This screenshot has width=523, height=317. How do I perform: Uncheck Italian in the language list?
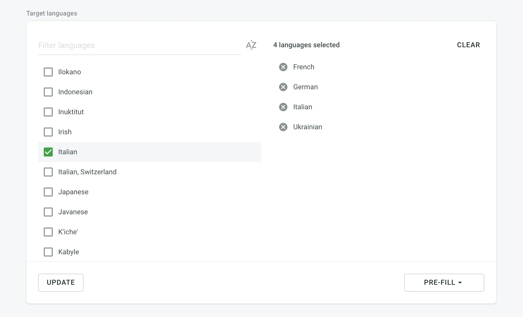click(x=48, y=152)
